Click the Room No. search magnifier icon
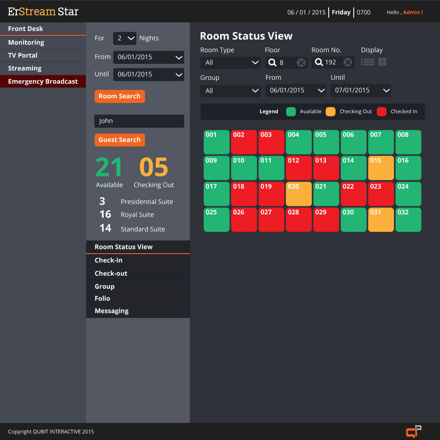 click(319, 62)
